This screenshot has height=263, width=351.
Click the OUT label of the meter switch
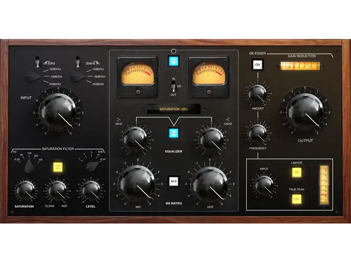(x=173, y=95)
